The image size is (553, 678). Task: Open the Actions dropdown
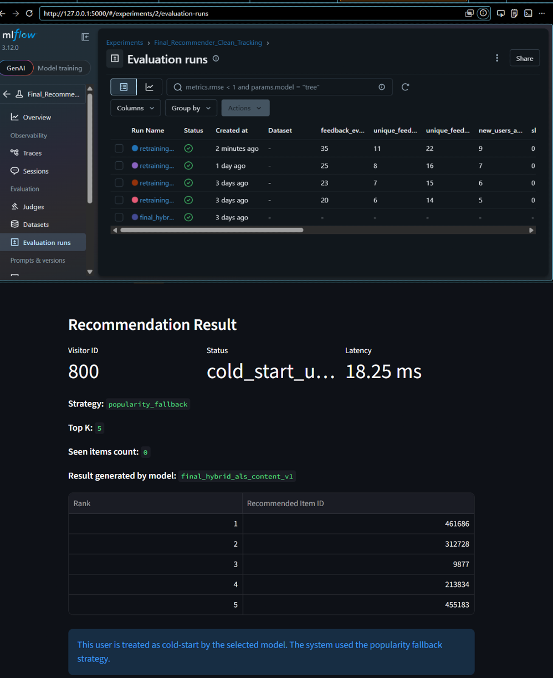(245, 108)
